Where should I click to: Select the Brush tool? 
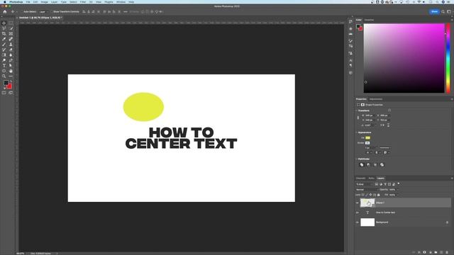(x=4, y=44)
